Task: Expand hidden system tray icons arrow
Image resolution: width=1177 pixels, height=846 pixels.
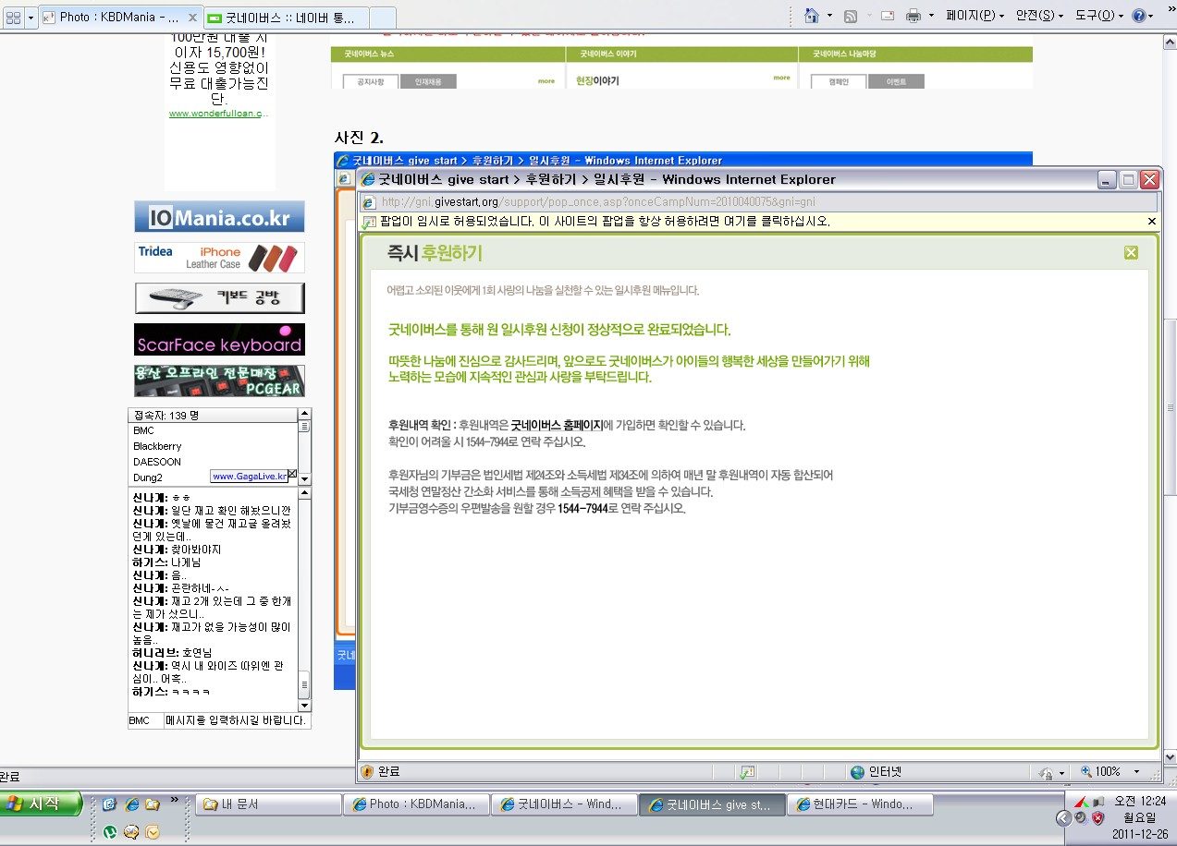Action: [x=1063, y=818]
